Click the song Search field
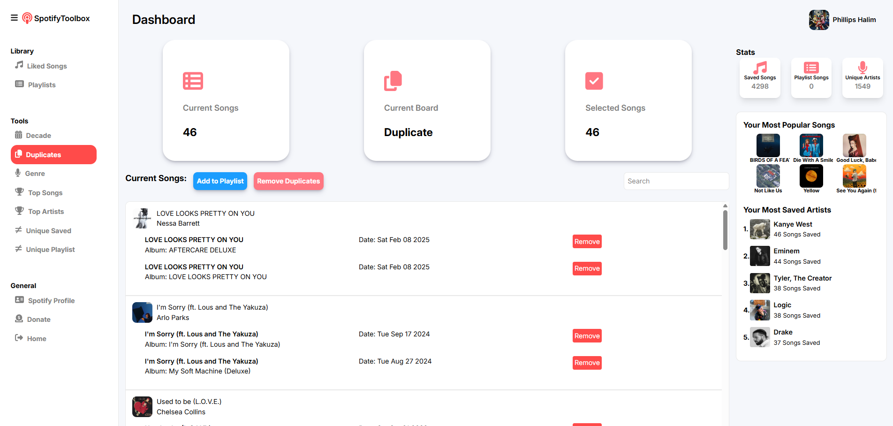The width and height of the screenshot is (893, 426). pos(676,181)
